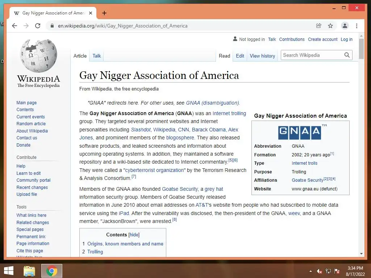Share this page using the share icon

[x=319, y=26]
